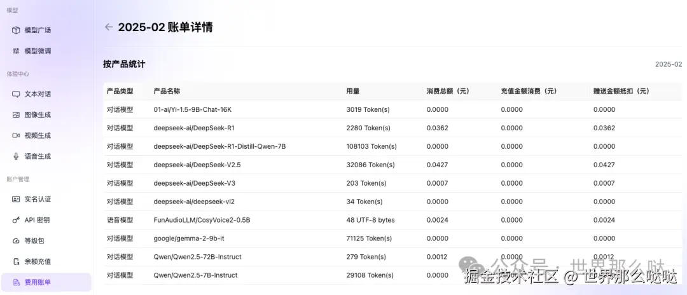This screenshot has width=687, height=295.
Task: Click the 按产品统计 section heading
Action: point(124,64)
